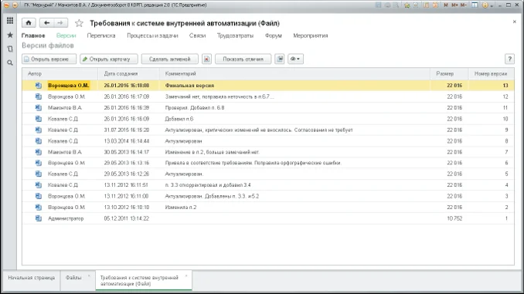Add this file to favorites with star
The width and height of the screenshot is (524, 294).
79,23
